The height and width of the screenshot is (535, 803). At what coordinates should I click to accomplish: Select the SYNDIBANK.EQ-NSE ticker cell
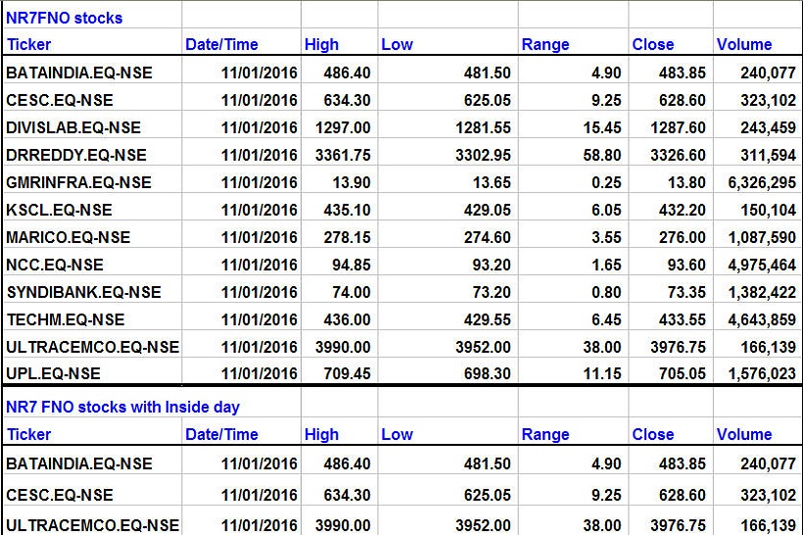pyautogui.click(x=83, y=292)
